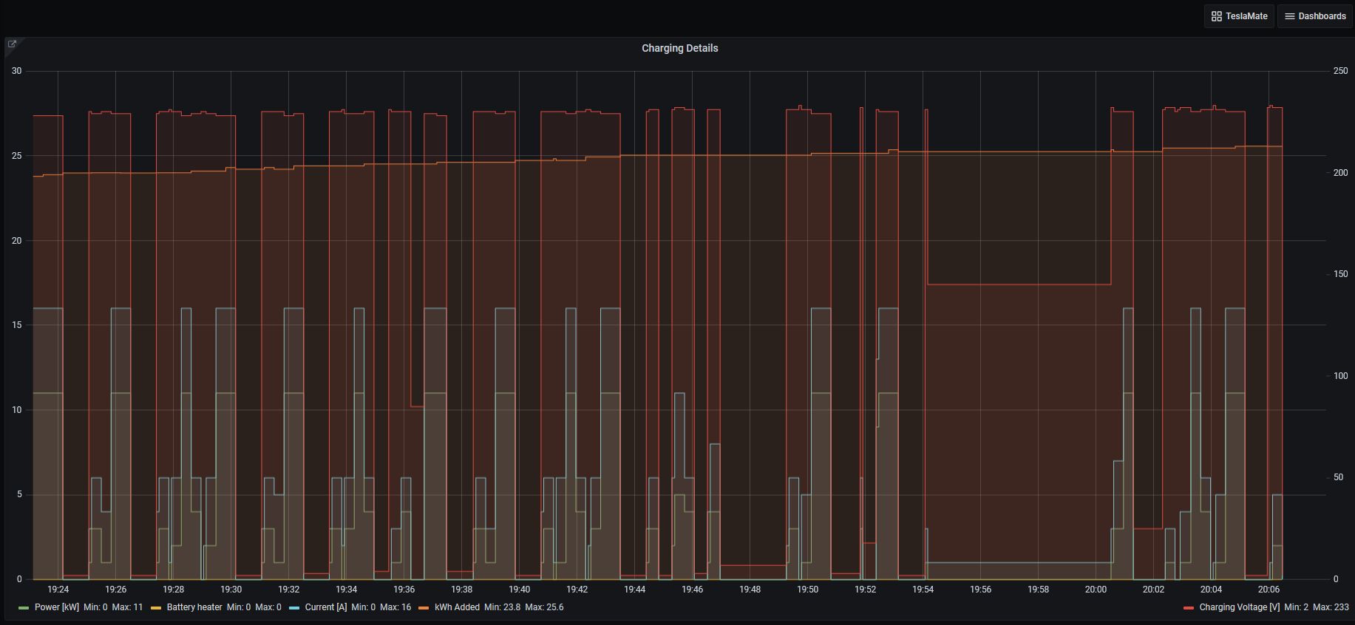Image resolution: width=1355 pixels, height=625 pixels.
Task: Click the cyan Current [A] color swatch
Action: click(x=294, y=608)
